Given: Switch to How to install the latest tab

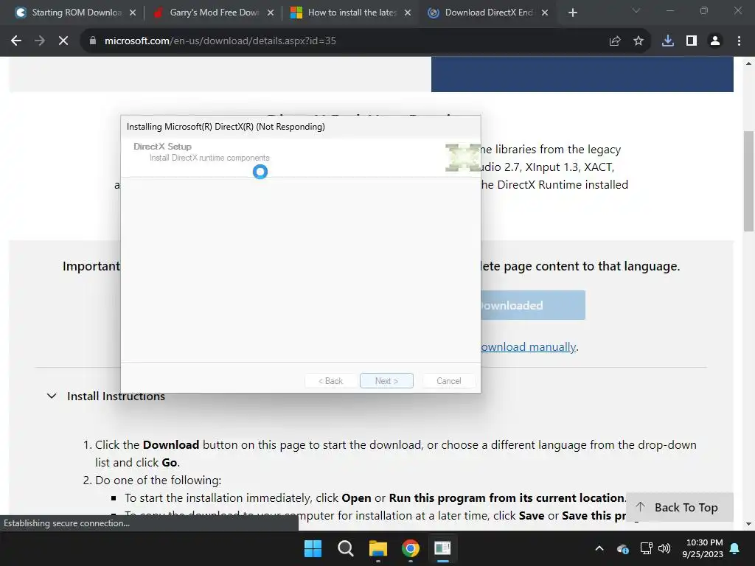Looking at the screenshot, I should [x=352, y=13].
